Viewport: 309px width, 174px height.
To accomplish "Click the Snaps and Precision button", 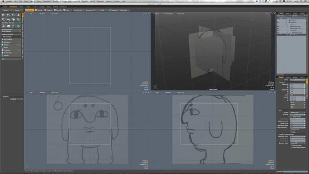I will pos(11,34).
